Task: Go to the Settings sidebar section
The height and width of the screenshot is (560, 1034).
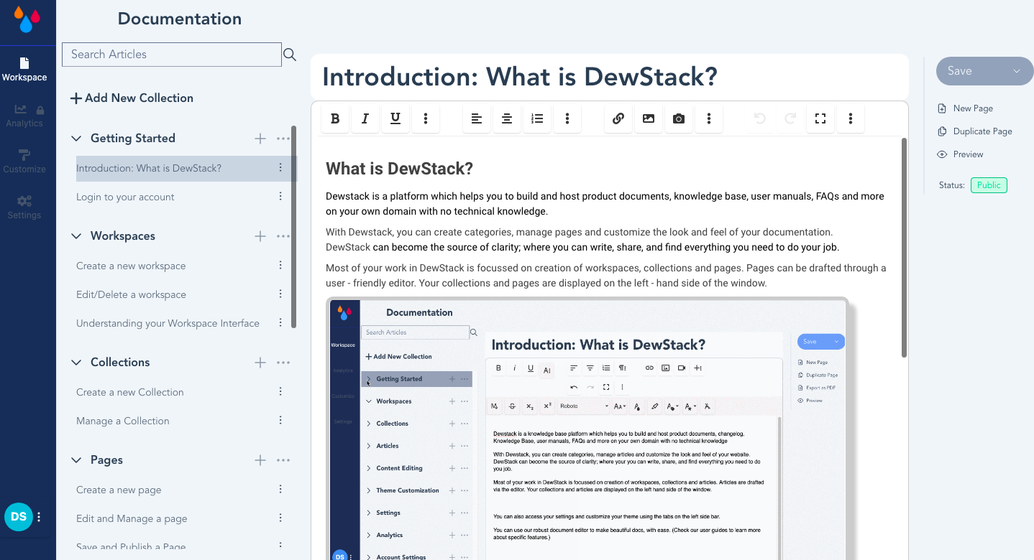Action: coord(24,207)
